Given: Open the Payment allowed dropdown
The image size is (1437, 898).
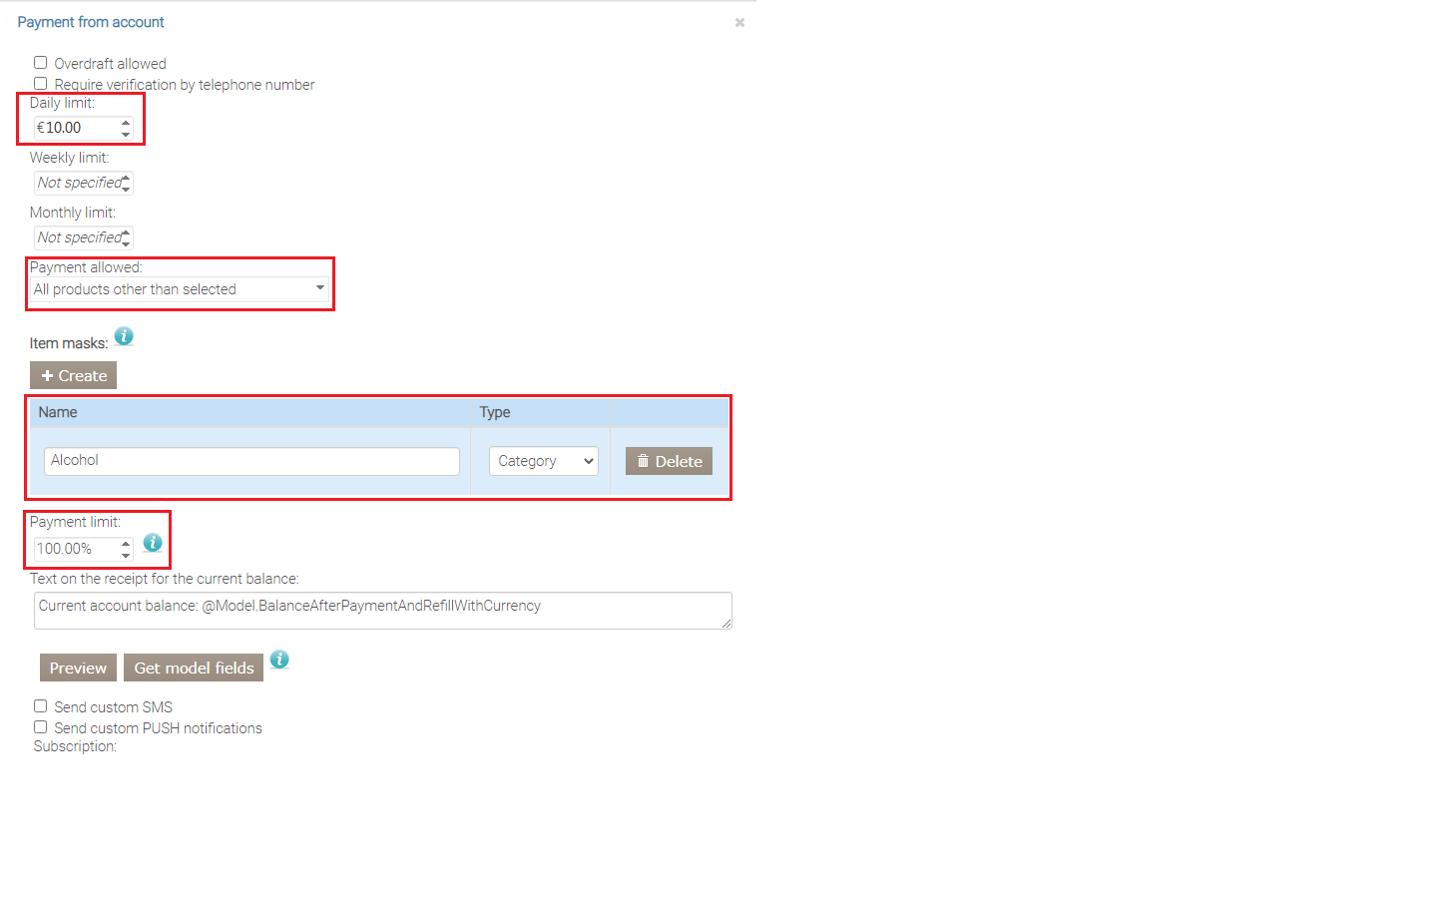Looking at the screenshot, I should click(x=180, y=289).
